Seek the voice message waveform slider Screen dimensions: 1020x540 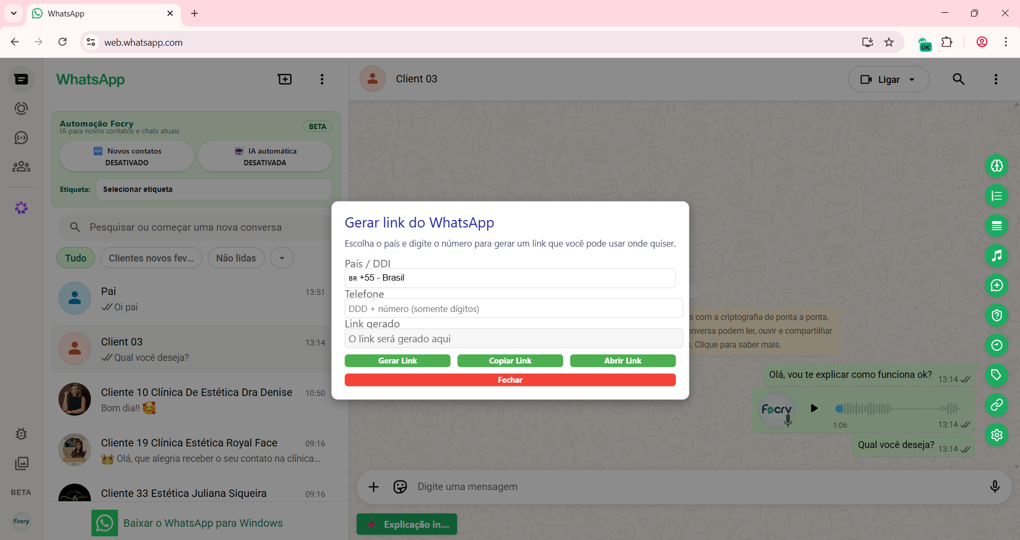point(898,409)
